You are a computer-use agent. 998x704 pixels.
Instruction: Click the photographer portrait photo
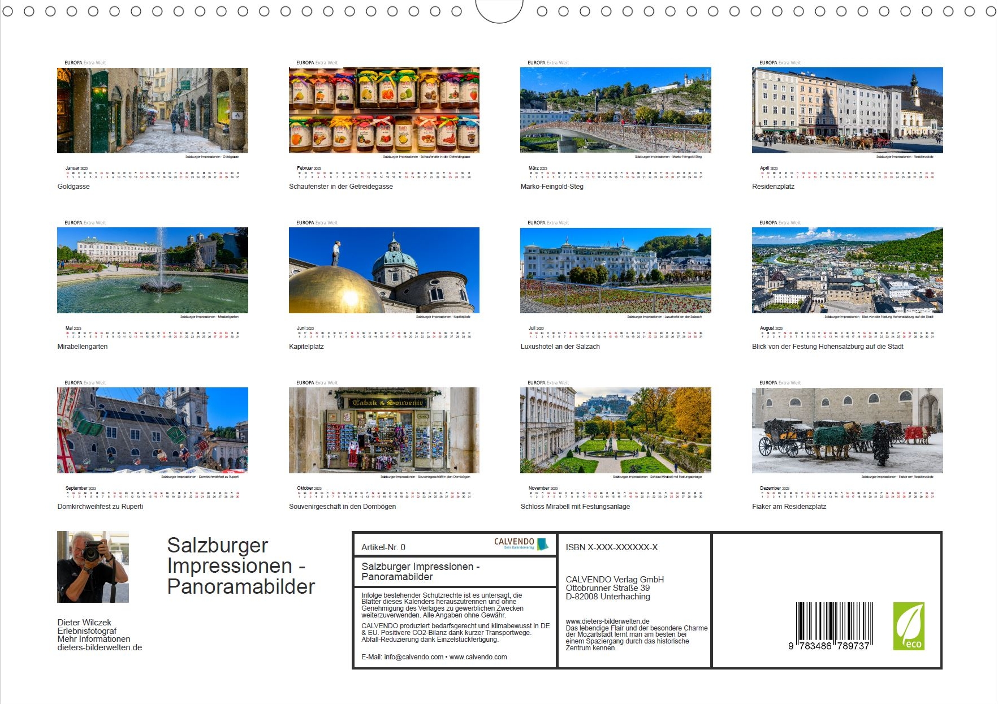point(93,567)
